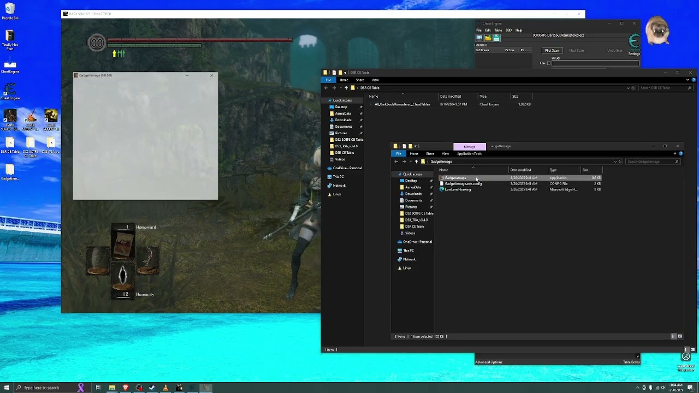
Task: Select the DARK SOULS III desktop shortcut
Action: click(x=51, y=120)
